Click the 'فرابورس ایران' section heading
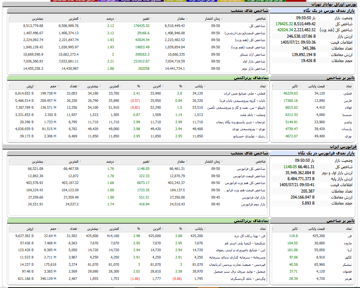 point(343,147)
